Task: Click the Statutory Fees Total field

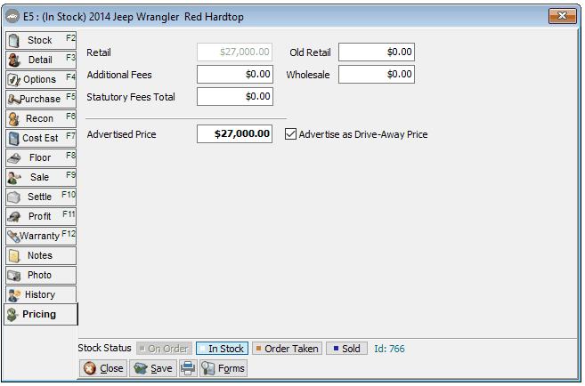Action: pos(235,97)
